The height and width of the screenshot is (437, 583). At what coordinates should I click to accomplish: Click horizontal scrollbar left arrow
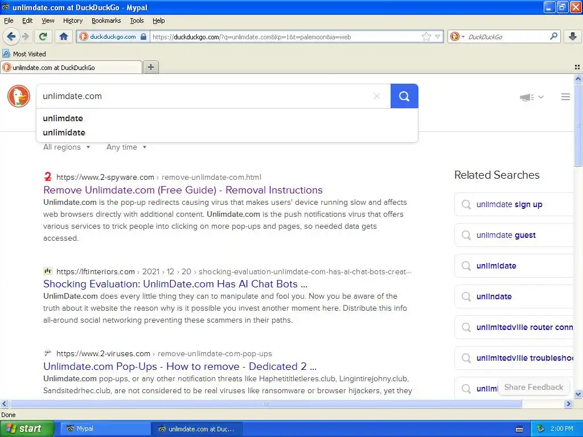point(4,403)
